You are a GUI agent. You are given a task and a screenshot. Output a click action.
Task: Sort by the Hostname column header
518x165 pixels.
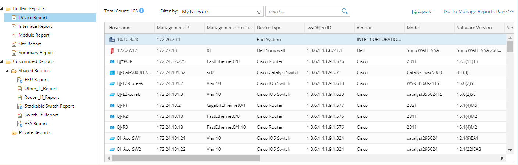point(120,28)
